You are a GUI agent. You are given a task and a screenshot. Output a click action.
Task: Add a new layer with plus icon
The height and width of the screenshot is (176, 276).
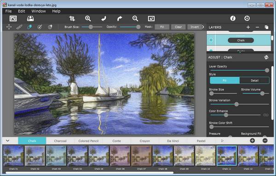(248, 27)
